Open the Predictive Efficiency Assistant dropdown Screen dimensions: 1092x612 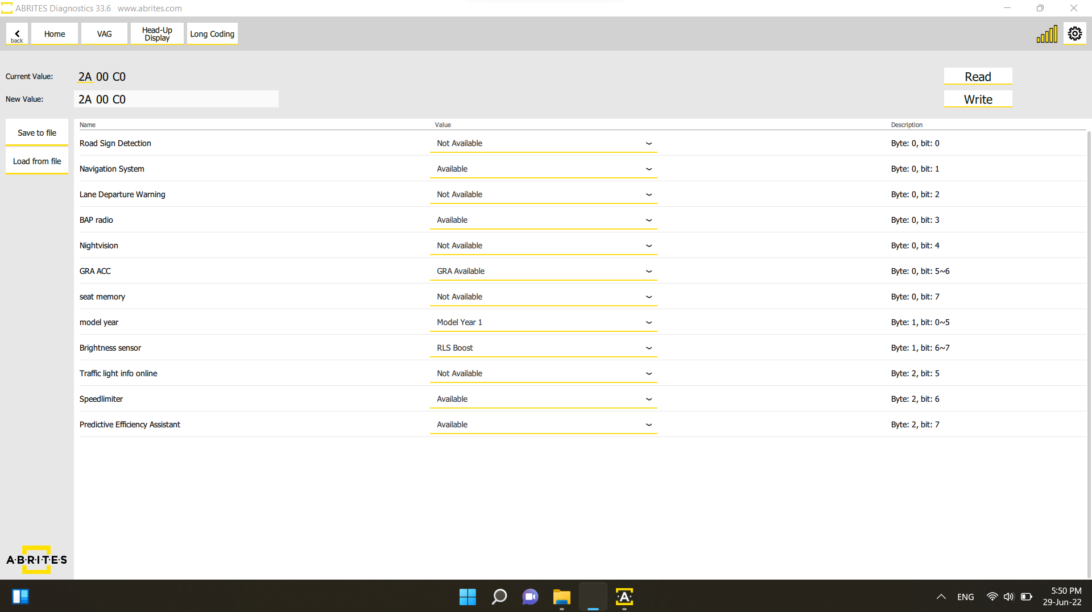543,424
